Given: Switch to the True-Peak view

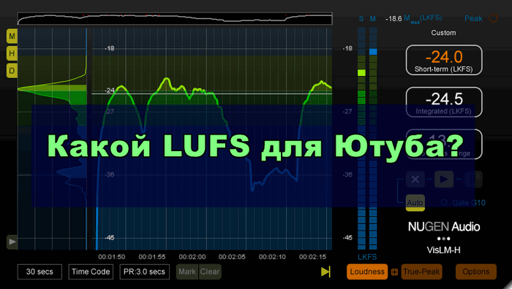Looking at the screenshot, I should point(421,271).
